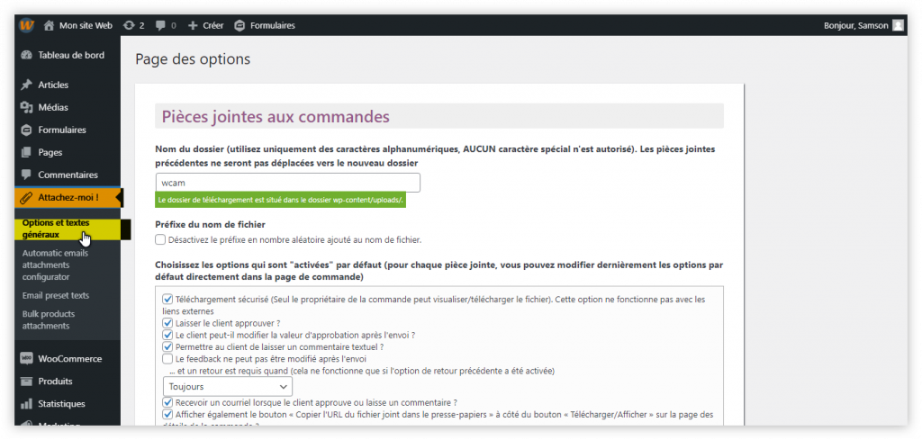Click the WooCommerce logo icon

[x=26, y=358]
